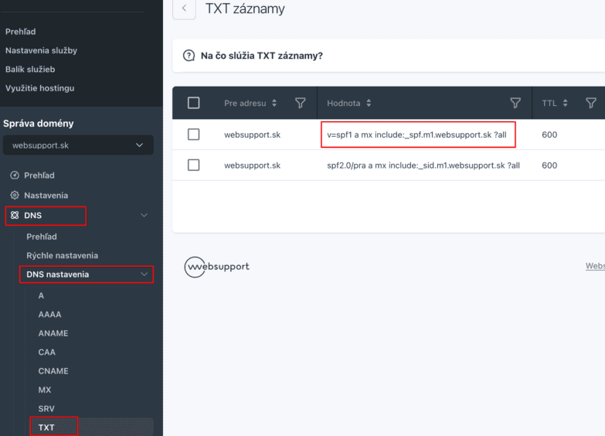Open SRV records
This screenshot has width=605, height=436.
pos(46,409)
